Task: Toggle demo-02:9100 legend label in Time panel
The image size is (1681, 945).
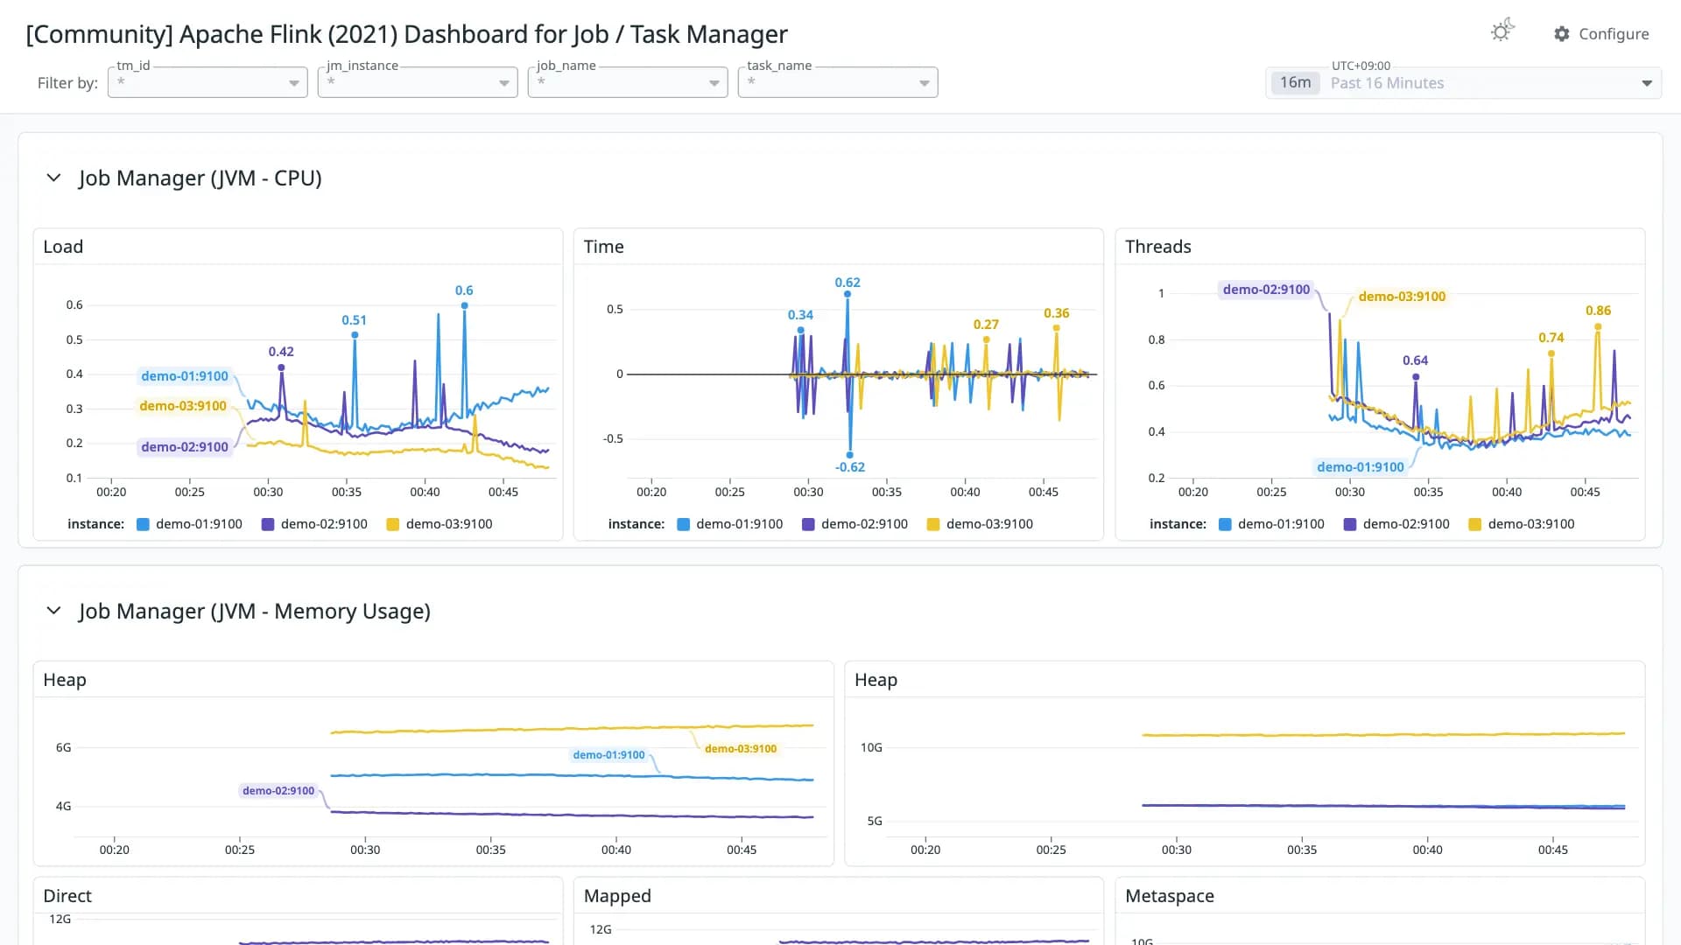Action: click(x=865, y=524)
